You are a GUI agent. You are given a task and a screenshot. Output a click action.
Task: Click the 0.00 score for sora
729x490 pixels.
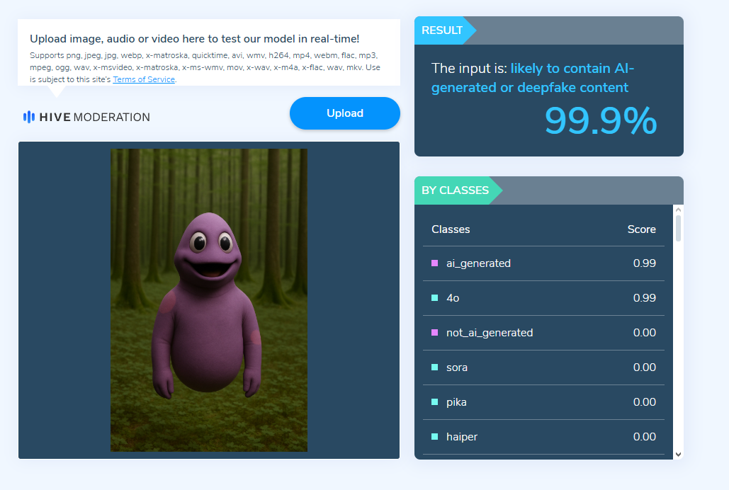(x=645, y=367)
